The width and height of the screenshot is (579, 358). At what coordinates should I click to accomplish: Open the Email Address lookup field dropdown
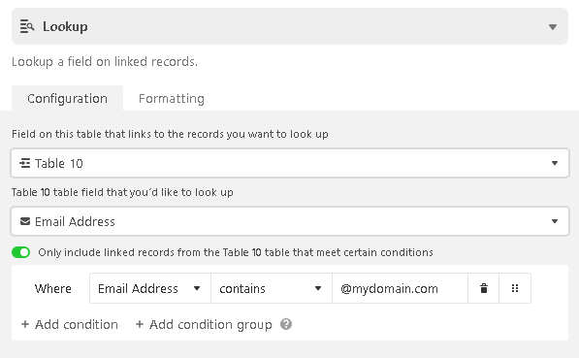tap(290, 221)
